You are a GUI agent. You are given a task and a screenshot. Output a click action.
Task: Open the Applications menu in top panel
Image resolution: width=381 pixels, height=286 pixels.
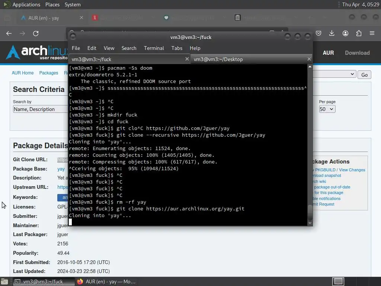(26, 4)
